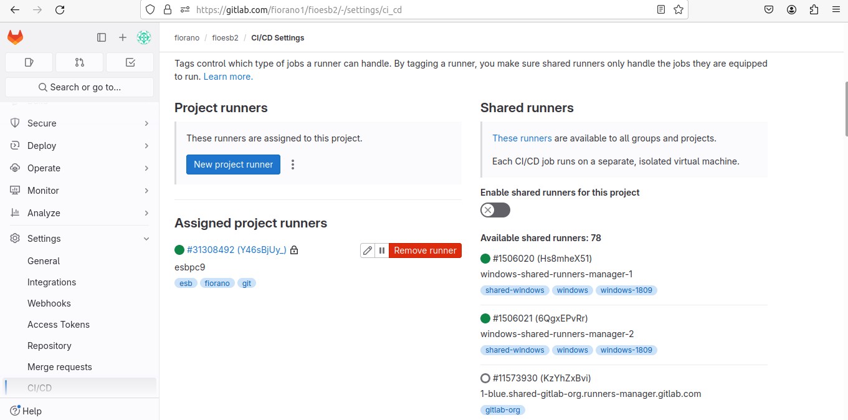This screenshot has height=420, width=848.
Task: Click runner description esbpc9
Action: click(189, 267)
